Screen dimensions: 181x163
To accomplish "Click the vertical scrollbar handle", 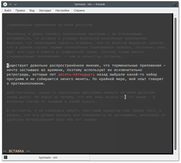I will coord(176,84).
